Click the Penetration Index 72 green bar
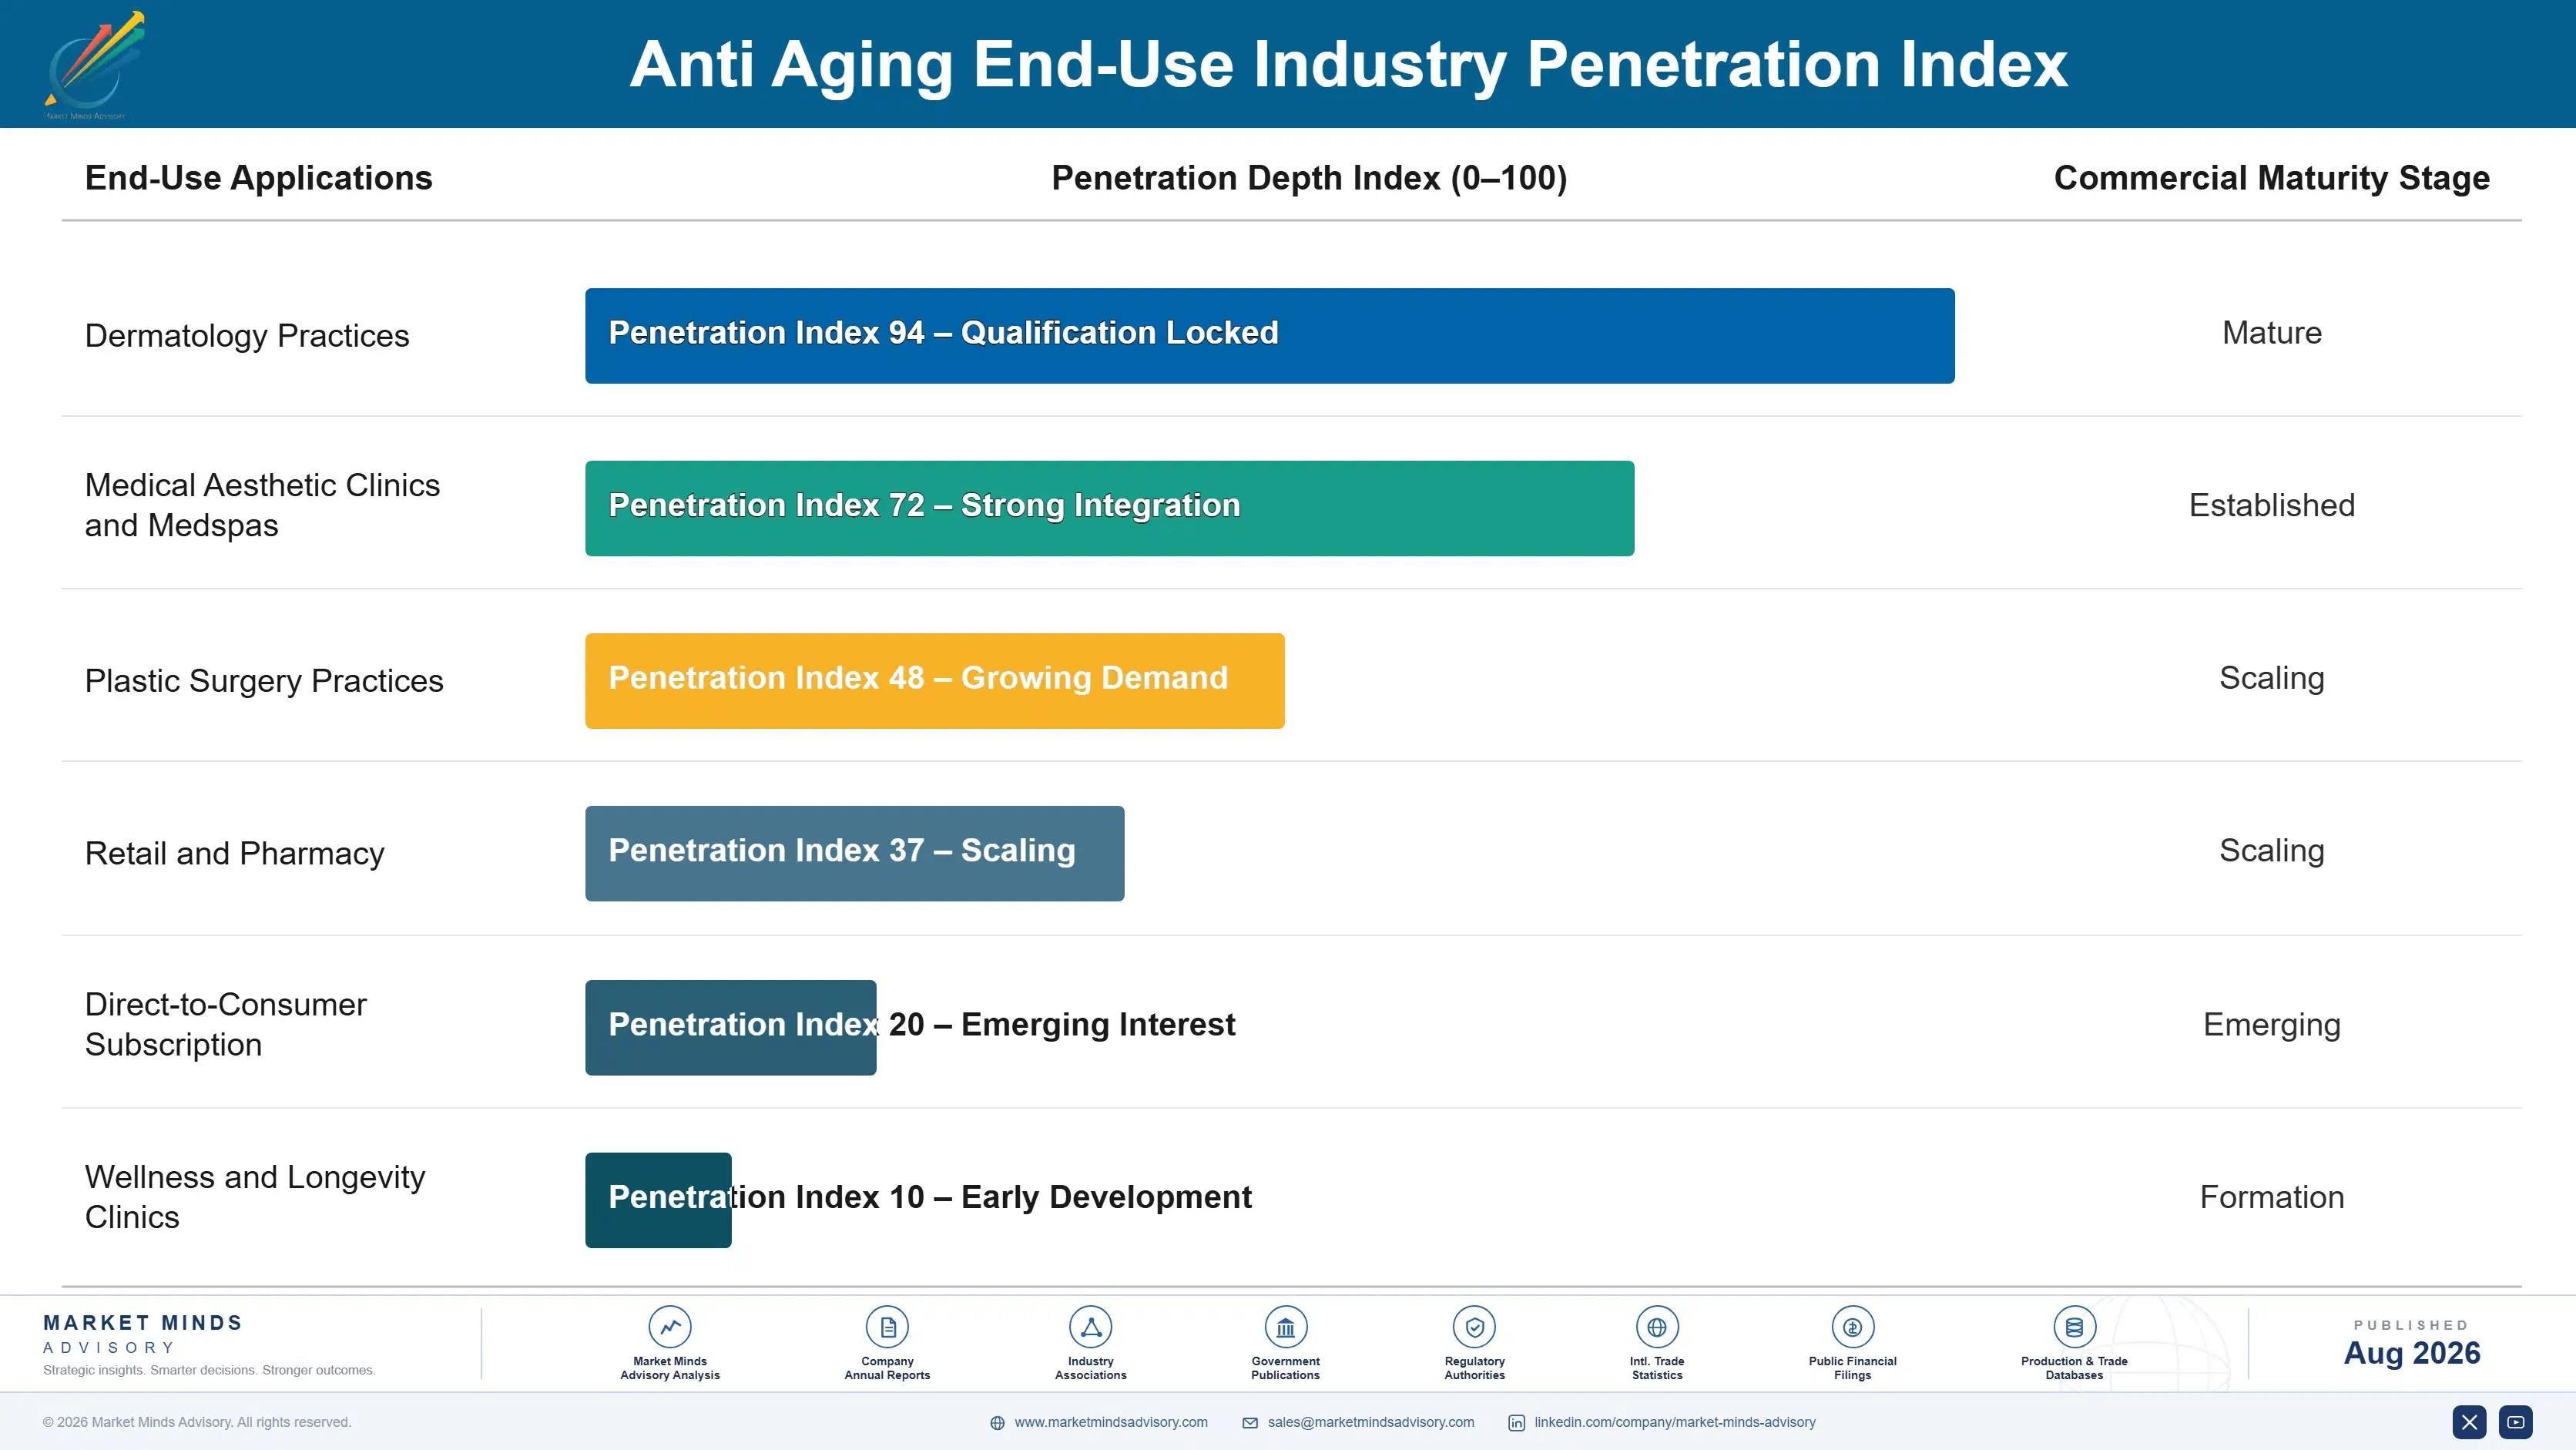The image size is (2576, 1450). [1110, 508]
